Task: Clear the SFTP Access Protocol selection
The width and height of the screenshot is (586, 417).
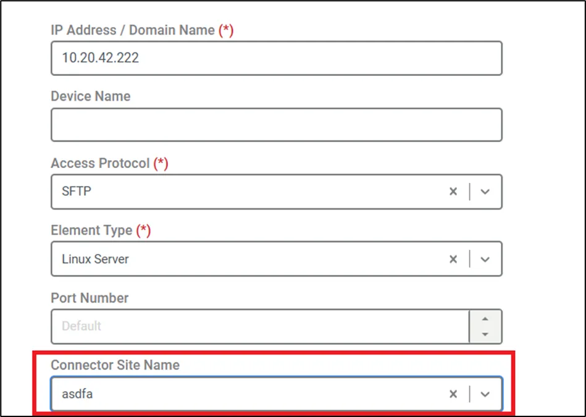Action: point(453,192)
